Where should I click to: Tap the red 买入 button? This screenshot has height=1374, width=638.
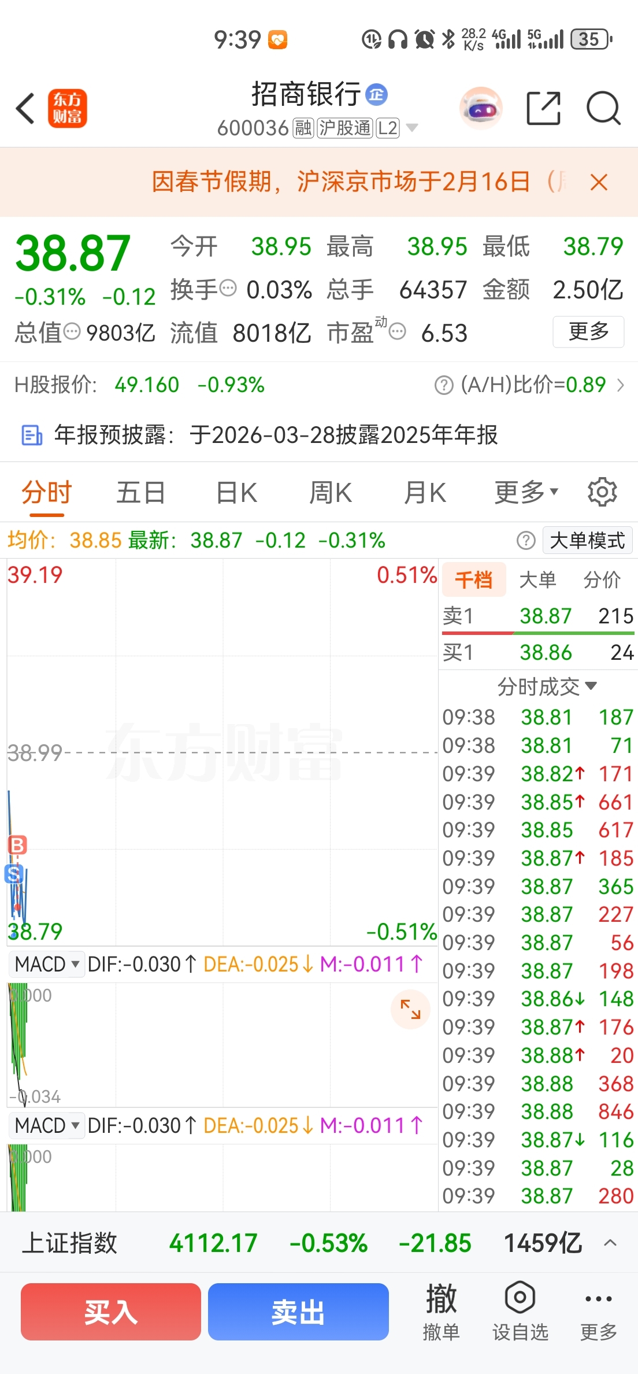pyautogui.click(x=111, y=1312)
